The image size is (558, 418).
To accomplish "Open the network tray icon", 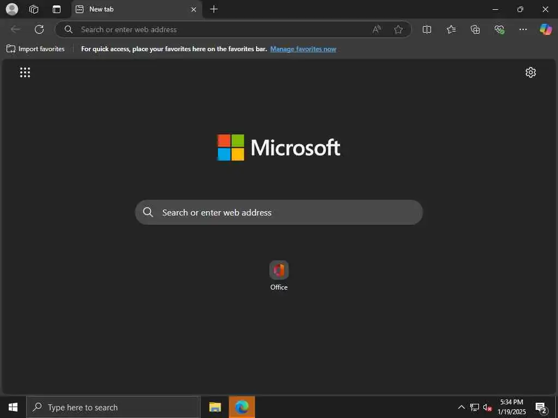I will (475, 407).
